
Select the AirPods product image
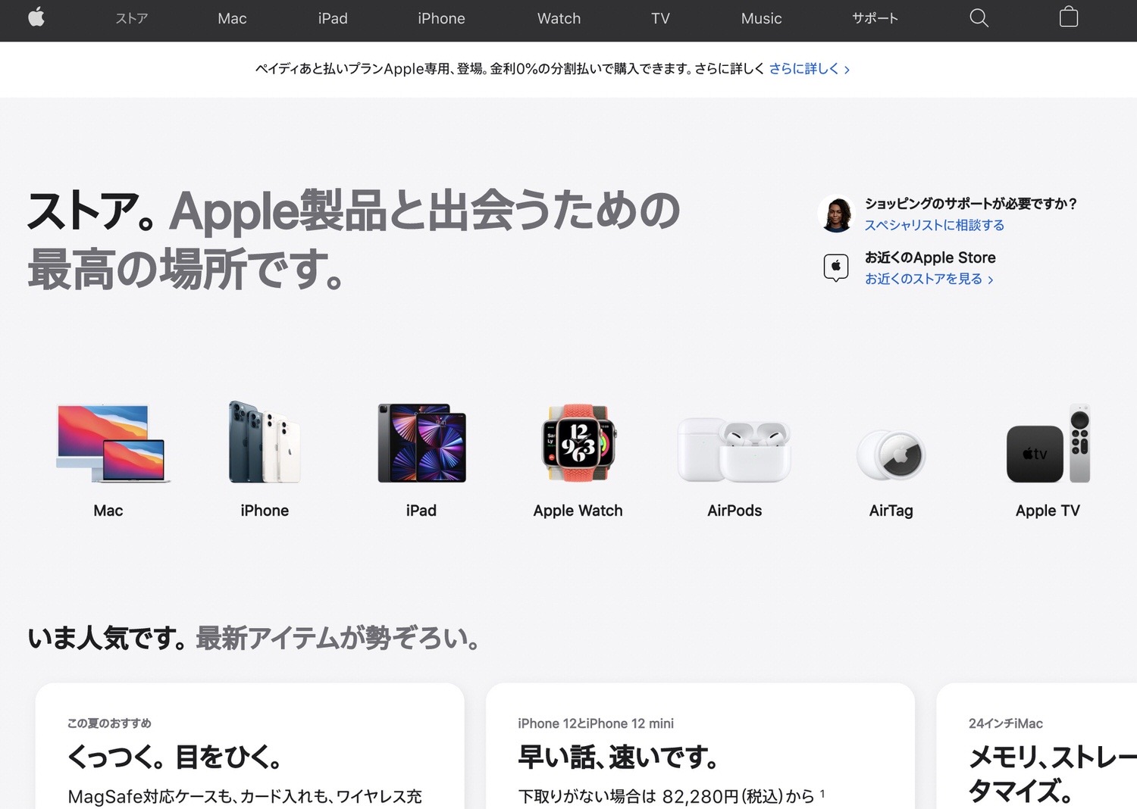click(x=735, y=449)
